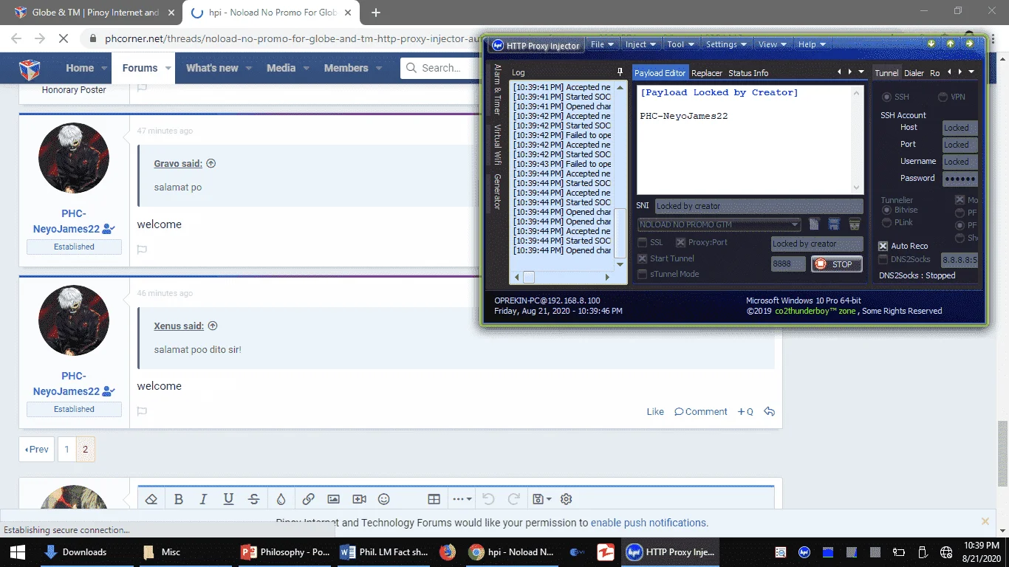
Task: Select the SSH radio button
Action: point(886,97)
